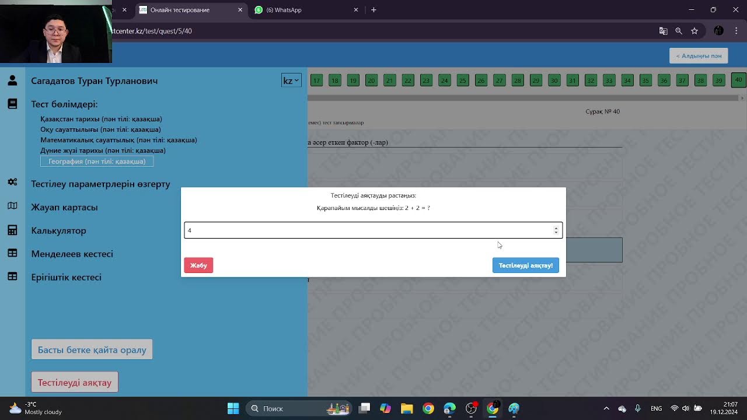Click the ENG input language indicator
The image size is (747, 420).
(656, 408)
